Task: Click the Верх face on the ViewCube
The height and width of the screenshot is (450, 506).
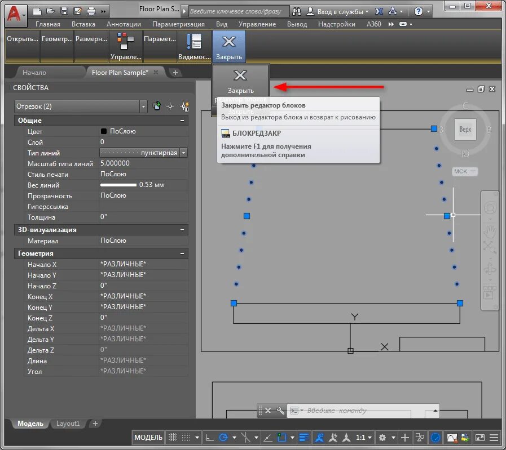Action: 465,130
